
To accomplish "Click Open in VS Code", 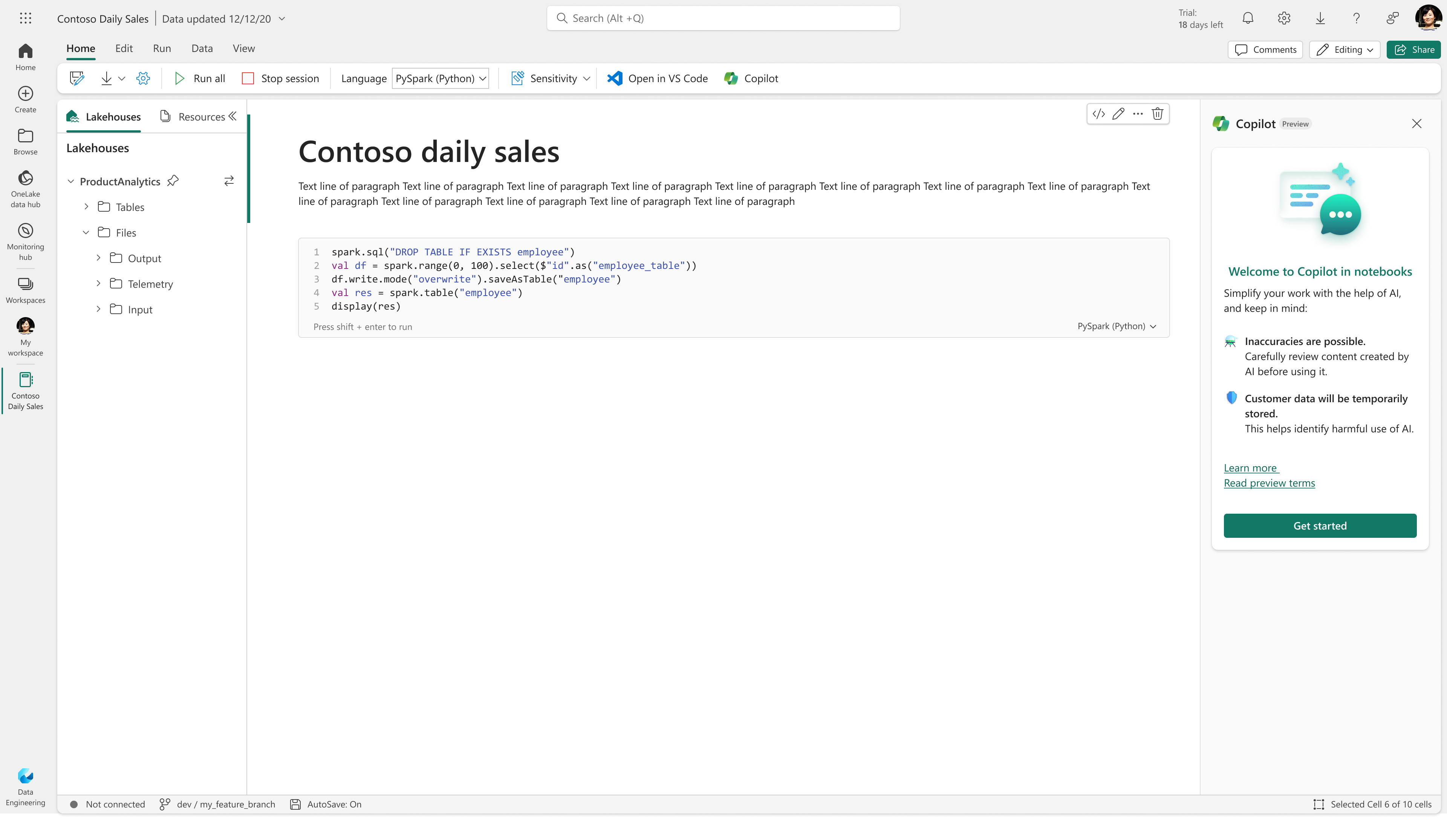I will click(x=658, y=79).
